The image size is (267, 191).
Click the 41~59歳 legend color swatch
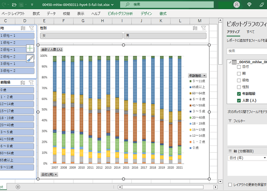(190, 106)
